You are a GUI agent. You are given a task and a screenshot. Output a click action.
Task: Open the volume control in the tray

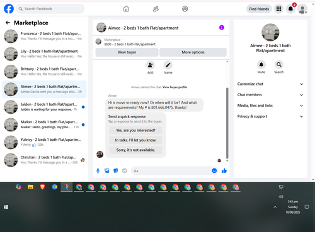[281, 197]
